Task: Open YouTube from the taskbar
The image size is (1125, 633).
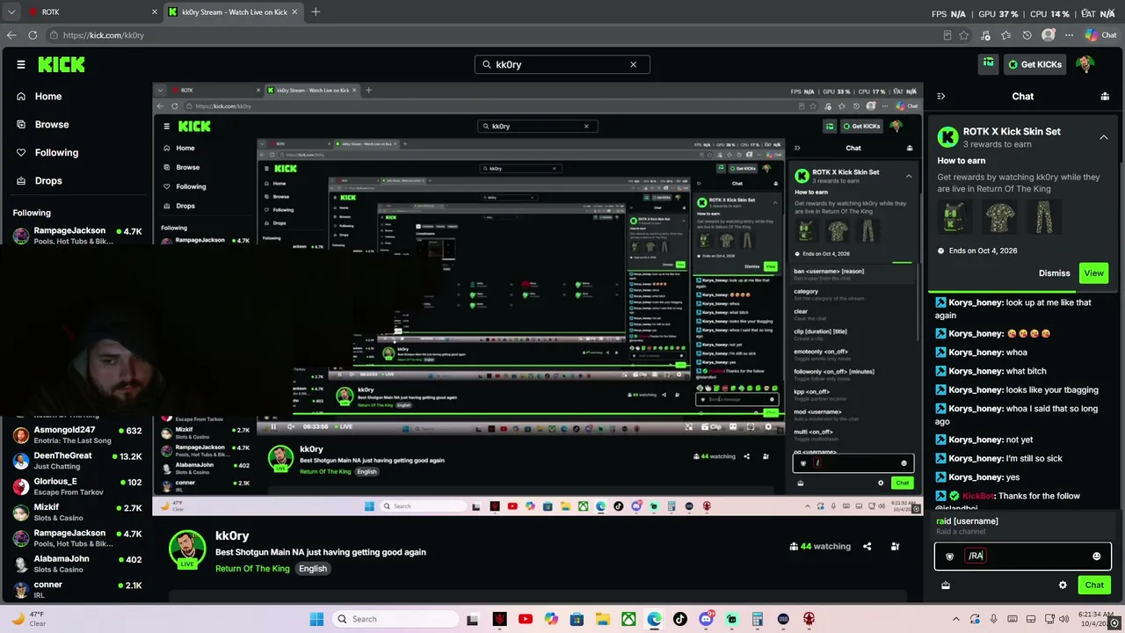Action: (x=526, y=619)
